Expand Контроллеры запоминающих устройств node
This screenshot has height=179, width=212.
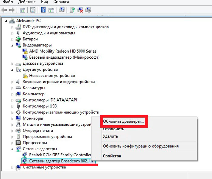click(12, 112)
